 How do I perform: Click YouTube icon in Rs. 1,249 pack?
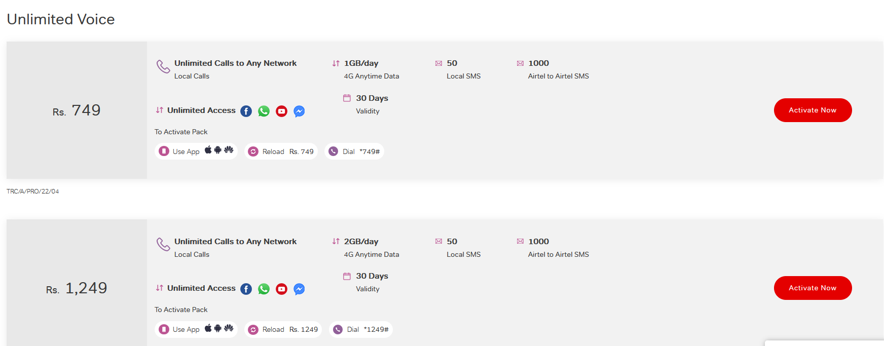point(281,289)
